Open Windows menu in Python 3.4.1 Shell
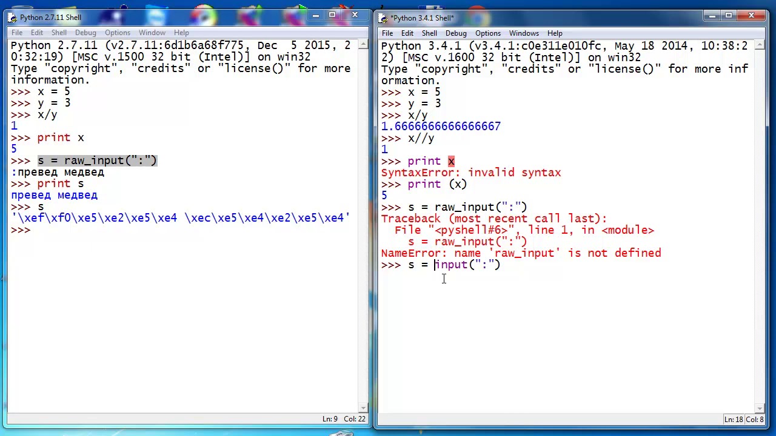776x436 pixels. pyautogui.click(x=524, y=33)
